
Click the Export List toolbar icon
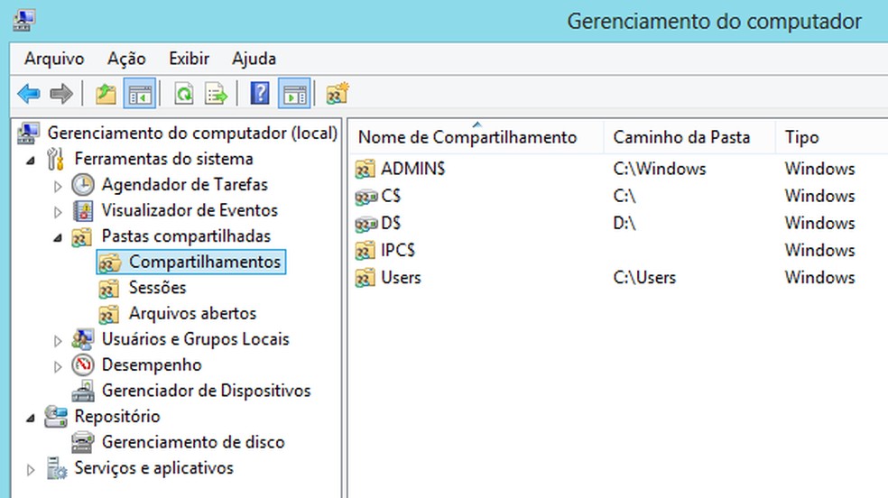pos(216,93)
